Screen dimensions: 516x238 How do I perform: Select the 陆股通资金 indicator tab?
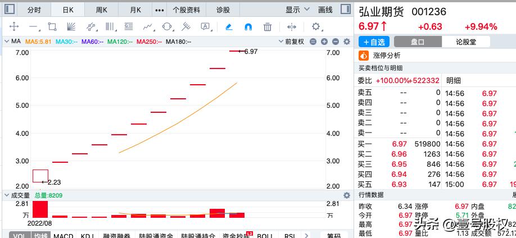point(156,235)
